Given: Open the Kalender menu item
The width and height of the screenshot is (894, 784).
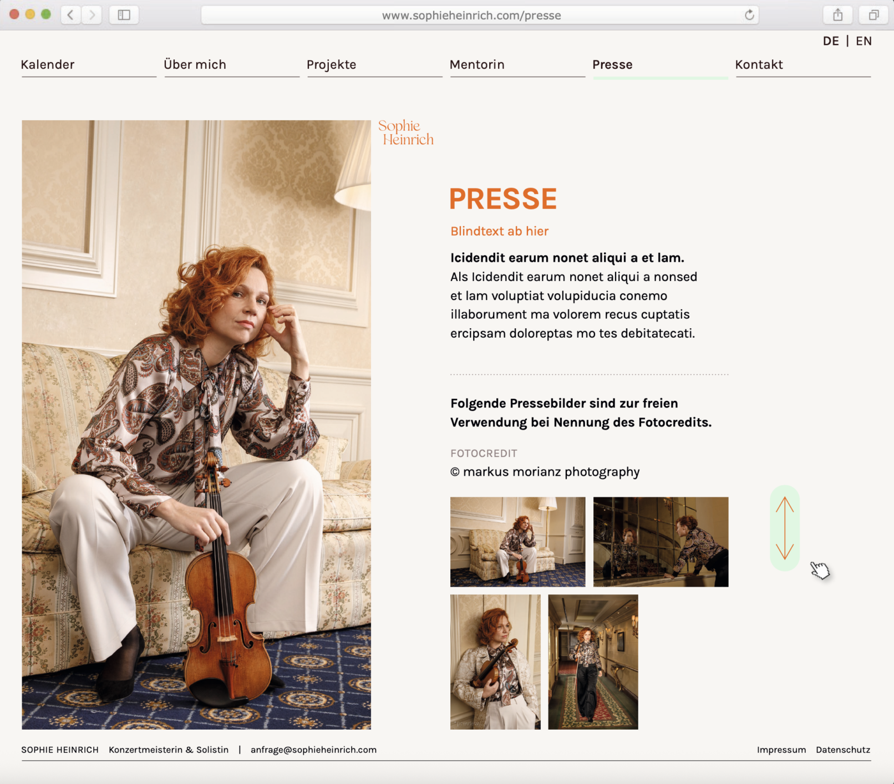Looking at the screenshot, I should point(48,64).
